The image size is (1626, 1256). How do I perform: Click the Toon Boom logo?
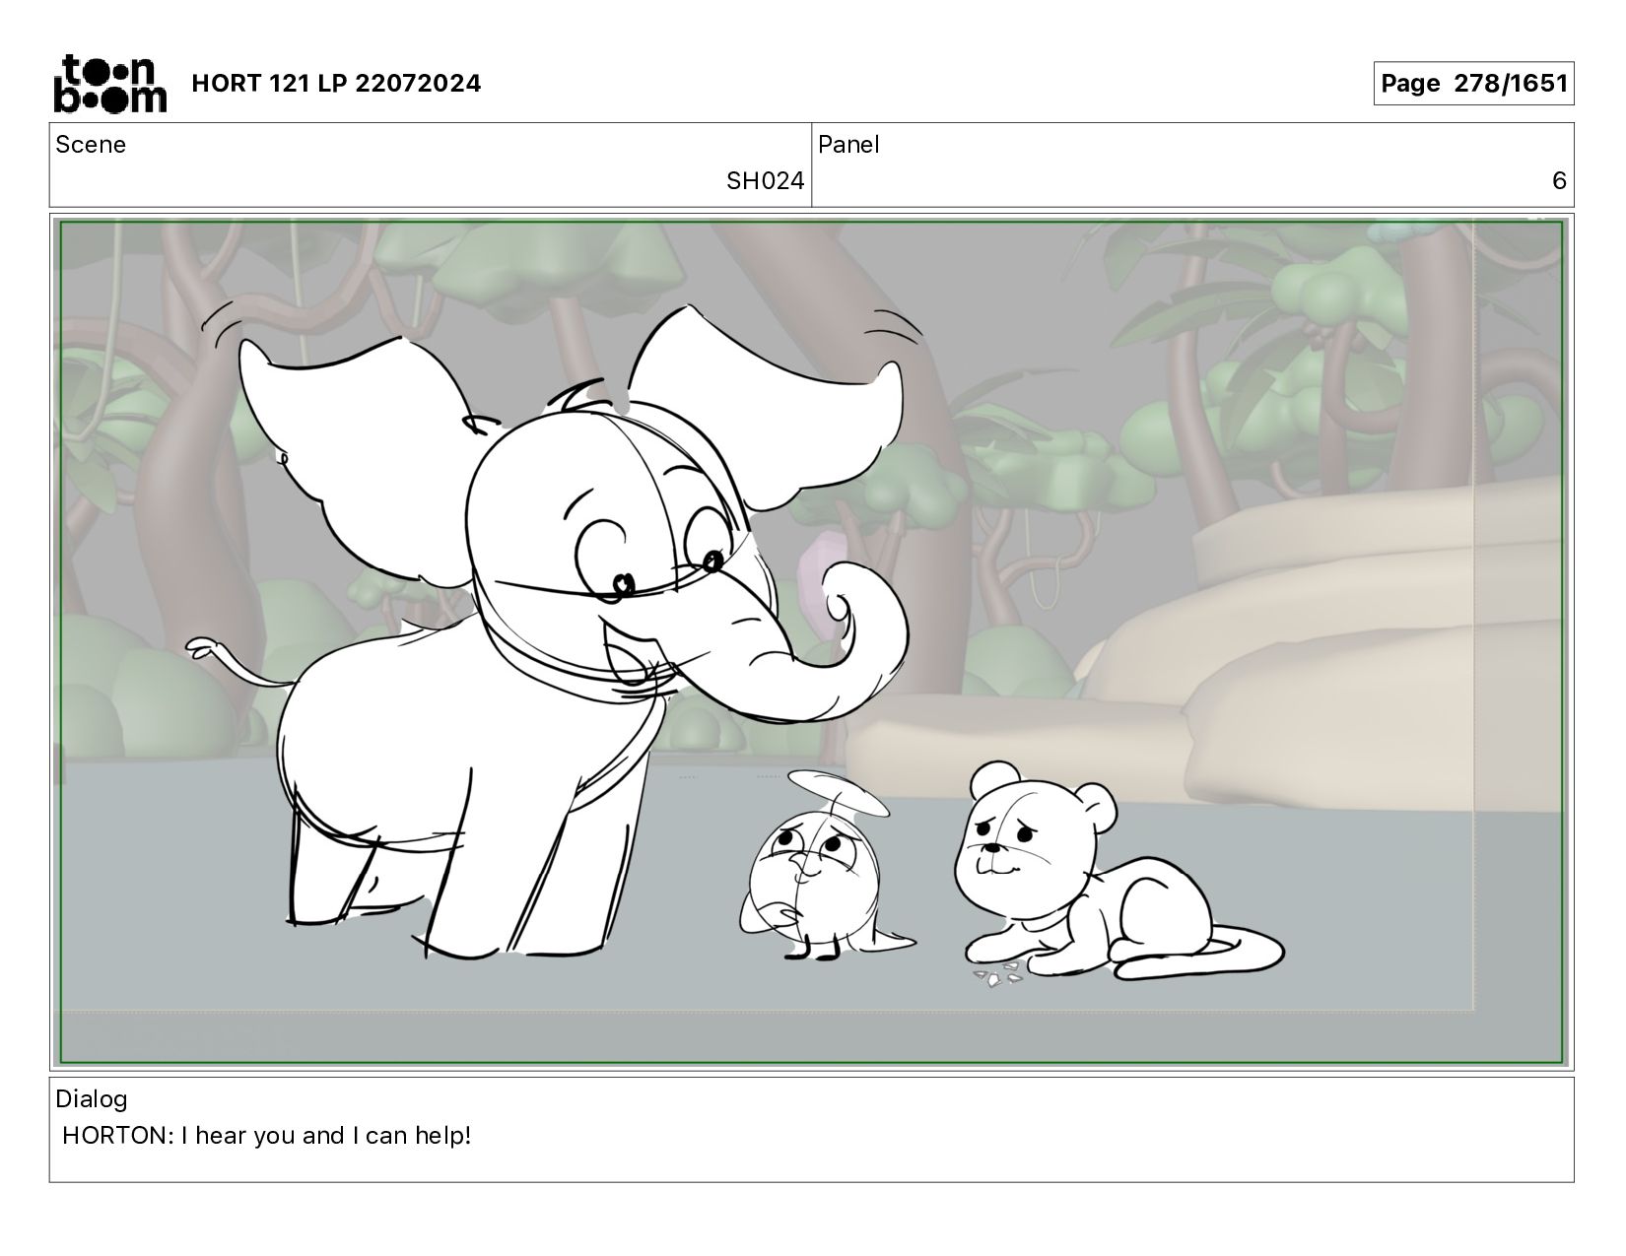click(109, 83)
